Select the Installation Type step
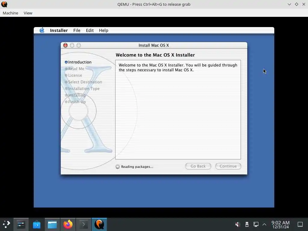This screenshot has height=231, width=308. coord(84,89)
